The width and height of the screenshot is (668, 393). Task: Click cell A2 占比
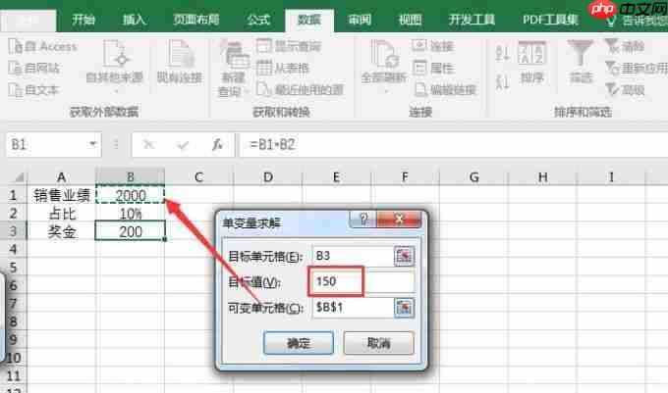[x=61, y=214]
